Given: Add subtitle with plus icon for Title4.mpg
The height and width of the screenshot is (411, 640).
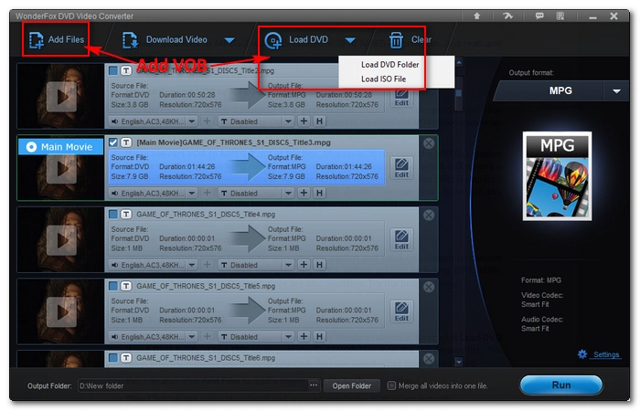Looking at the screenshot, I should (304, 265).
